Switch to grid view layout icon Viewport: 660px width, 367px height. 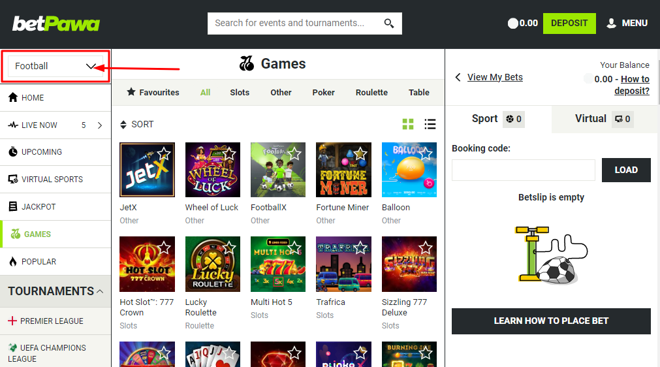[408, 124]
